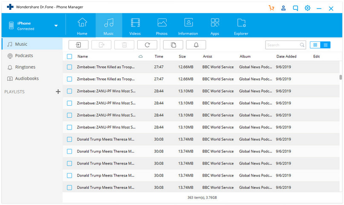Tick the select-all checkbox beside Name
This screenshot has height=205, width=344.
pos(69,56)
